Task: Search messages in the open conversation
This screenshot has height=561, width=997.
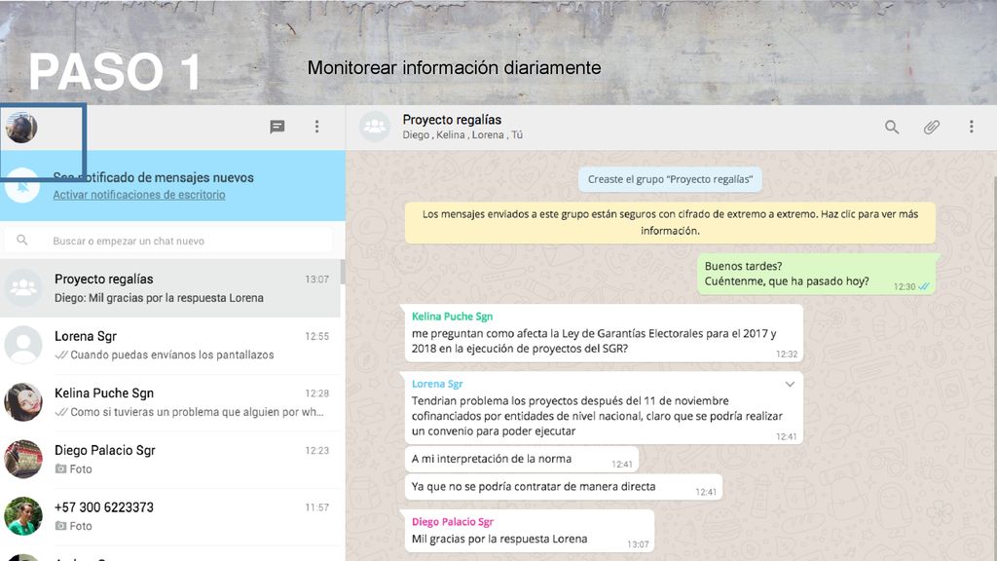Action: point(892,127)
